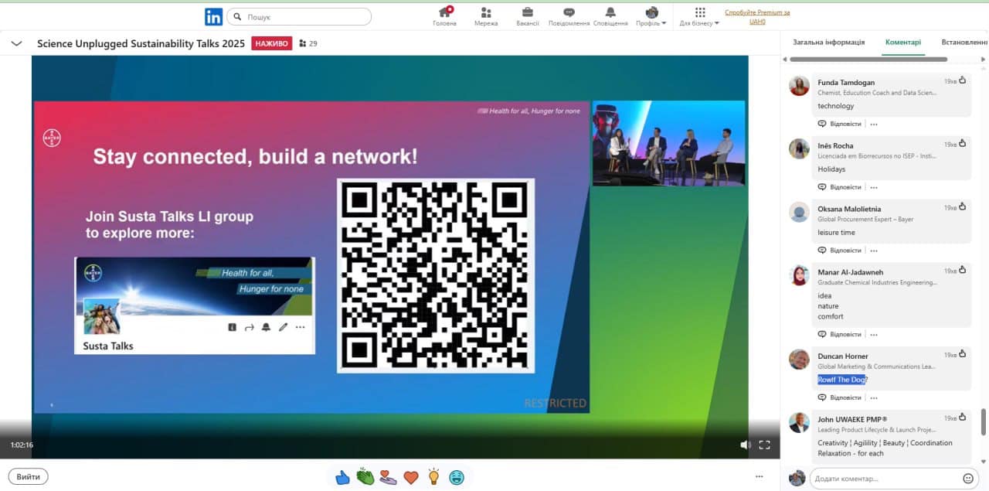
Task: Click the Вийти leave button
Action: (x=29, y=476)
